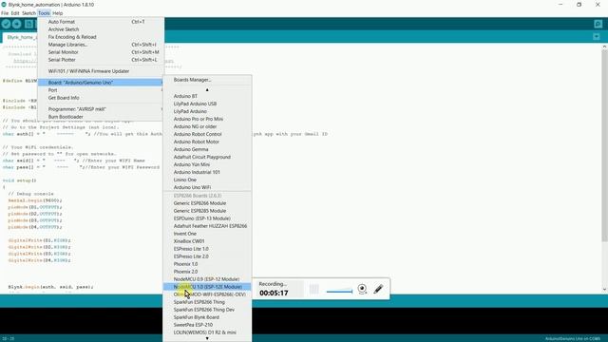Choose ESPDuino (ESP-13 Module)
This screenshot has height=342, width=608.
207,218
